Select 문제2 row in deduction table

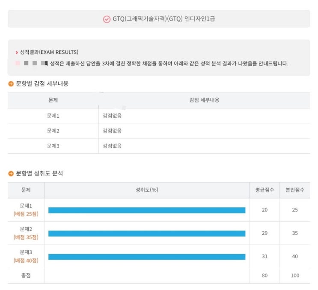[x=159, y=131]
